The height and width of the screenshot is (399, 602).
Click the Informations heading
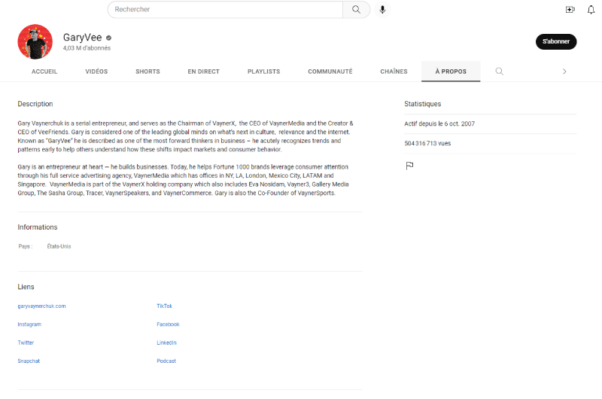coord(37,227)
